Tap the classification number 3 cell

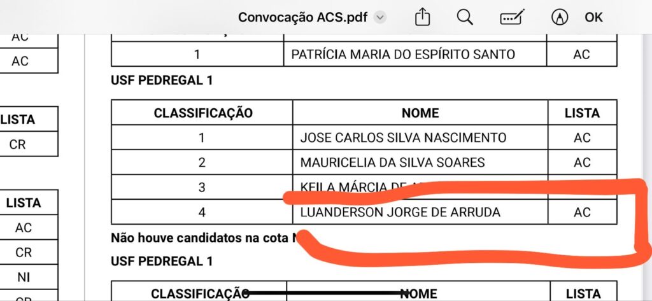202,187
